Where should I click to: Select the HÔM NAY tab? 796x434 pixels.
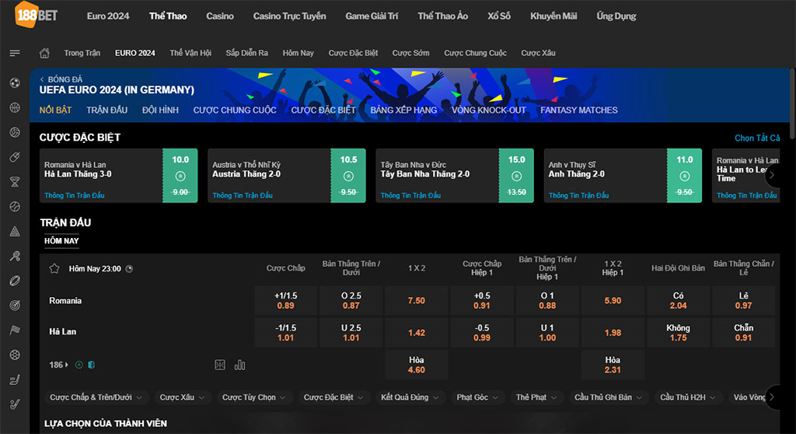(x=61, y=241)
